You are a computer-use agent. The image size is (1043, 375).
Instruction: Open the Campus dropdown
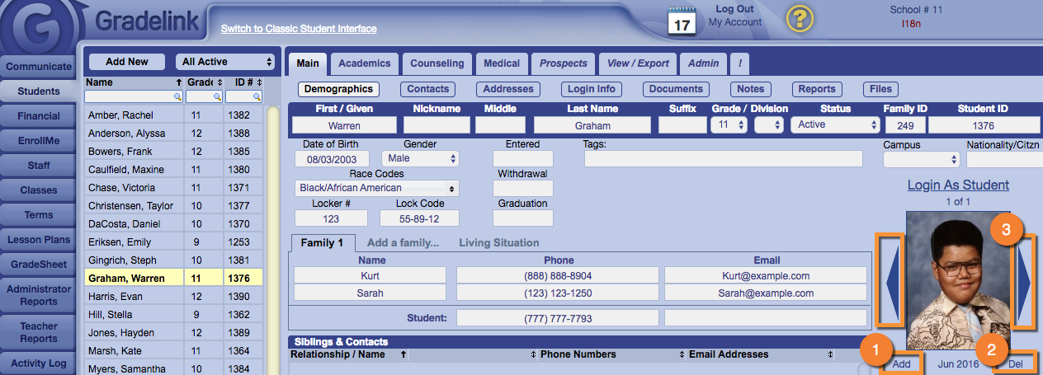921,159
